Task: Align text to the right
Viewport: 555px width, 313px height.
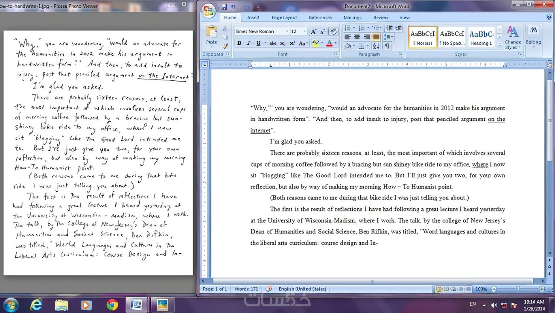Action: pyautogui.click(x=366, y=37)
